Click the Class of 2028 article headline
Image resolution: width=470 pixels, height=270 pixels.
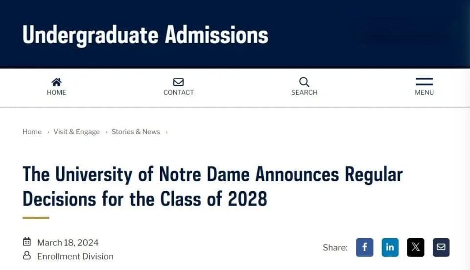(x=212, y=186)
